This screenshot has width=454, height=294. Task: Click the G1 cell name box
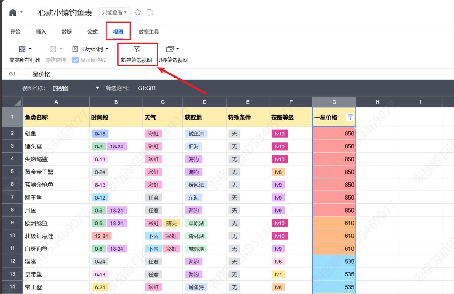pyautogui.click(x=12, y=74)
